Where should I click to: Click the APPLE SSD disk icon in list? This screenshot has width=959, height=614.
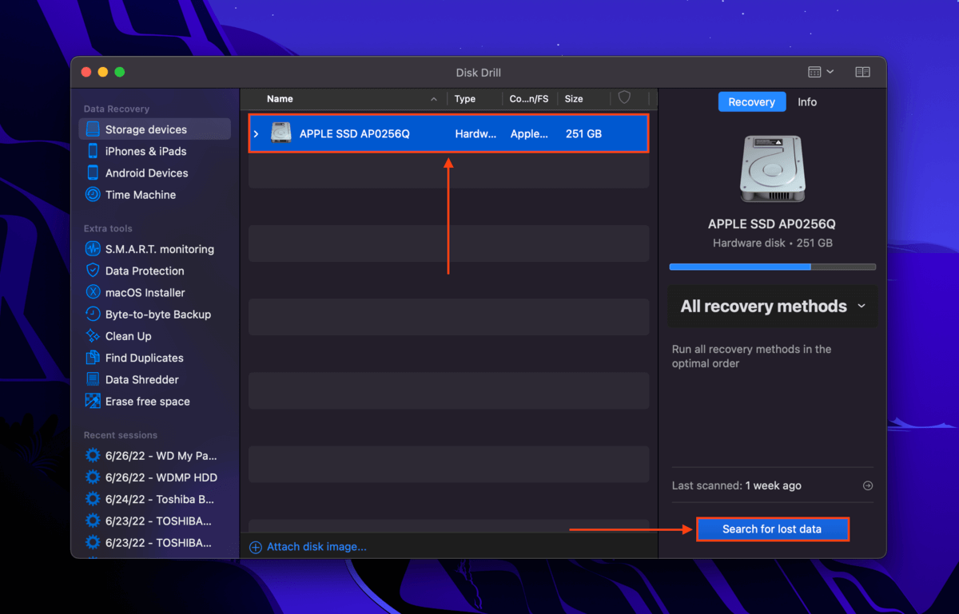[281, 133]
